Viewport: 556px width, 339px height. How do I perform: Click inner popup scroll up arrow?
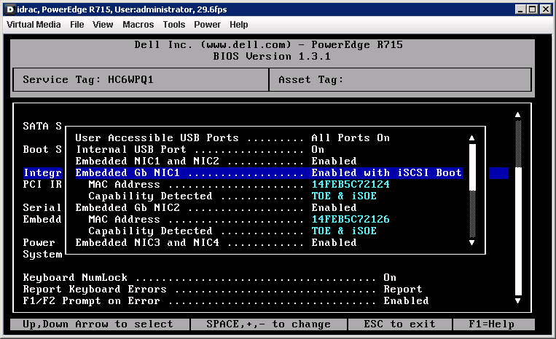pyautogui.click(x=471, y=137)
